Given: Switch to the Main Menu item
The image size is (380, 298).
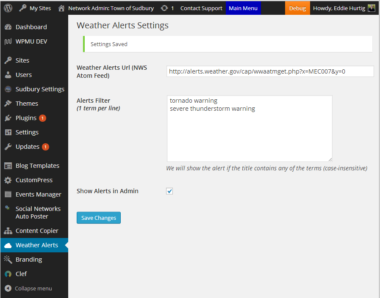Looking at the screenshot, I should click(243, 8).
